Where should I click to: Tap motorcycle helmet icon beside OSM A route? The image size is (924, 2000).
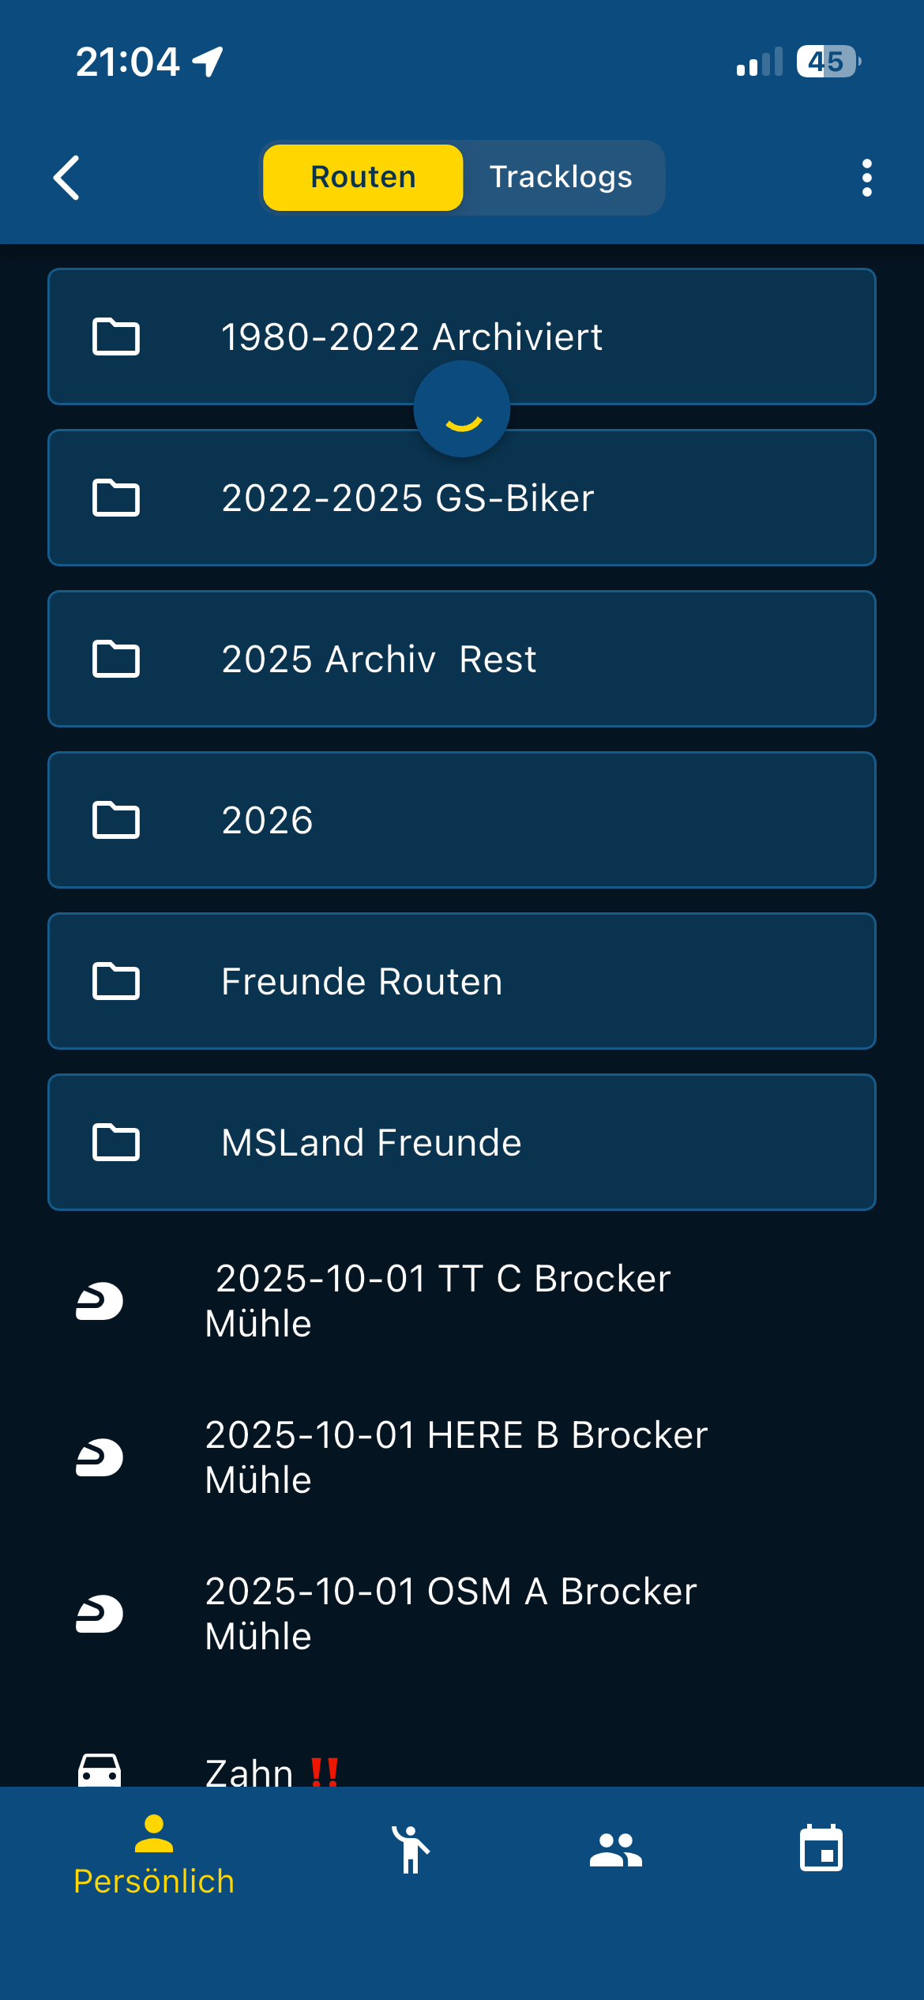point(100,1614)
